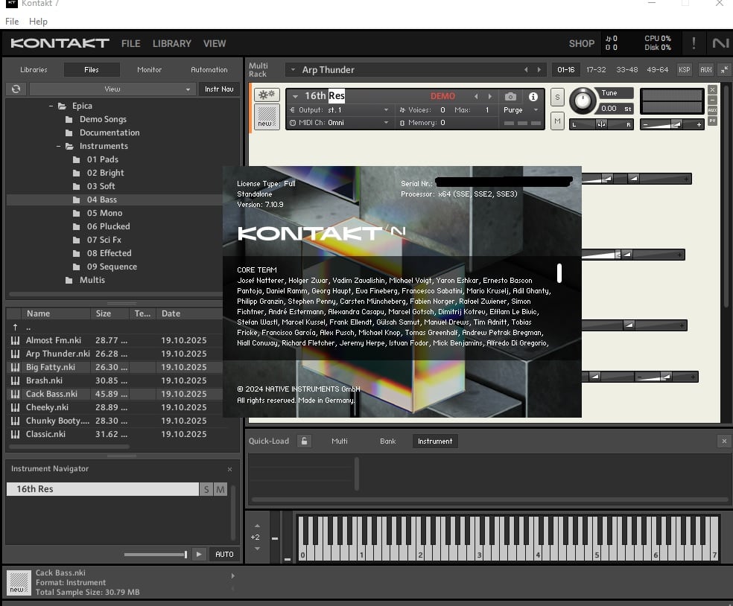Image resolution: width=733 pixels, height=606 pixels.
Task: Toggle the KSP master script editor
Action: click(684, 70)
